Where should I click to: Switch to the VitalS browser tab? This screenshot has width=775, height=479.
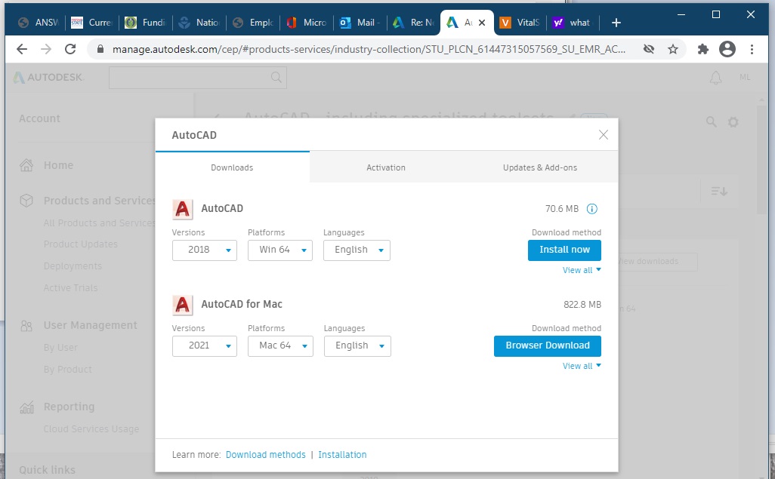point(520,23)
